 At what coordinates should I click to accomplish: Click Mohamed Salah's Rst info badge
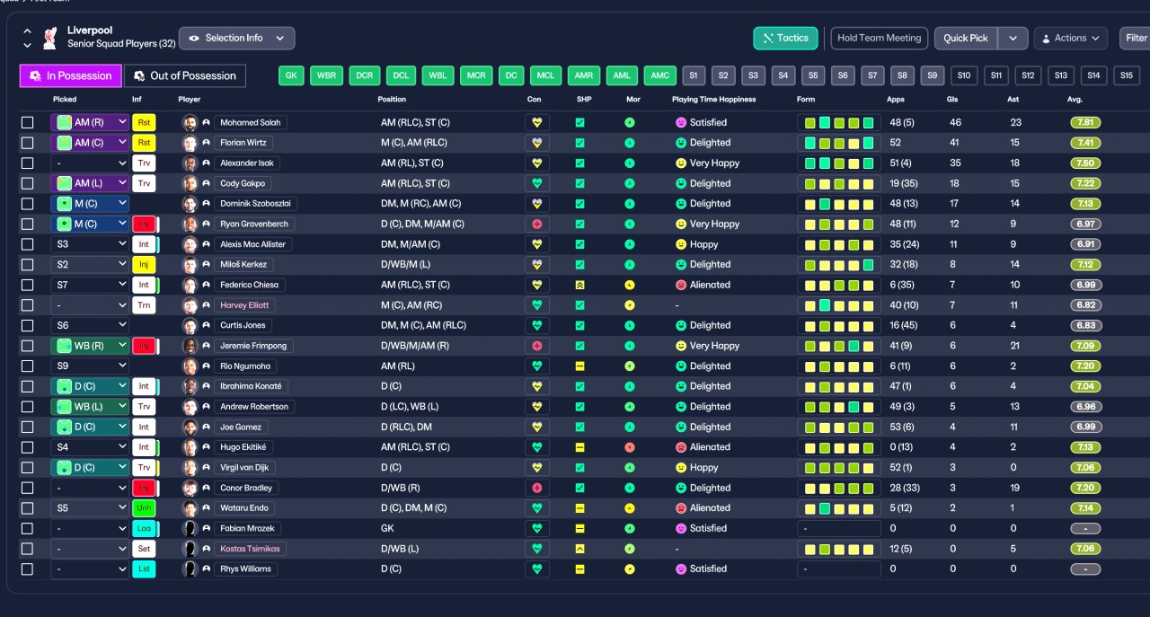pyautogui.click(x=144, y=122)
